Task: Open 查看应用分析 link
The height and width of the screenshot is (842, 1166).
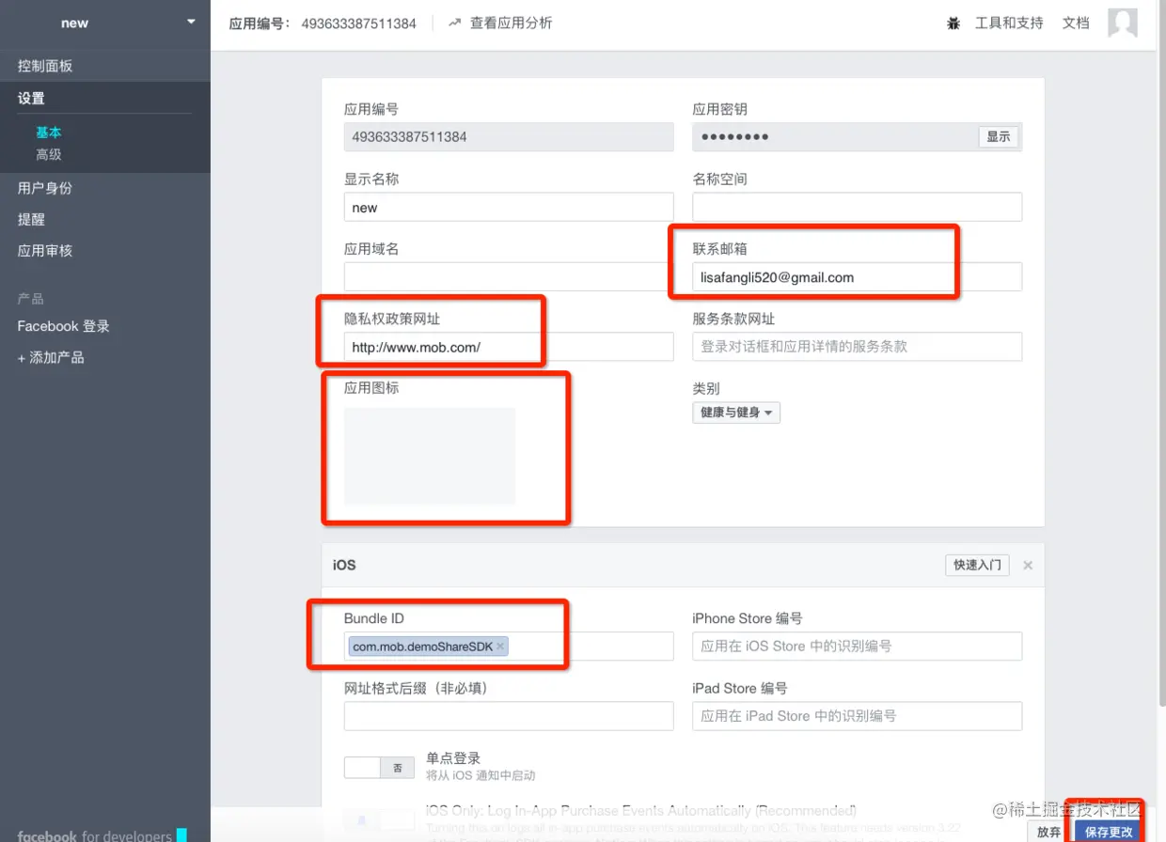Action: (x=512, y=23)
